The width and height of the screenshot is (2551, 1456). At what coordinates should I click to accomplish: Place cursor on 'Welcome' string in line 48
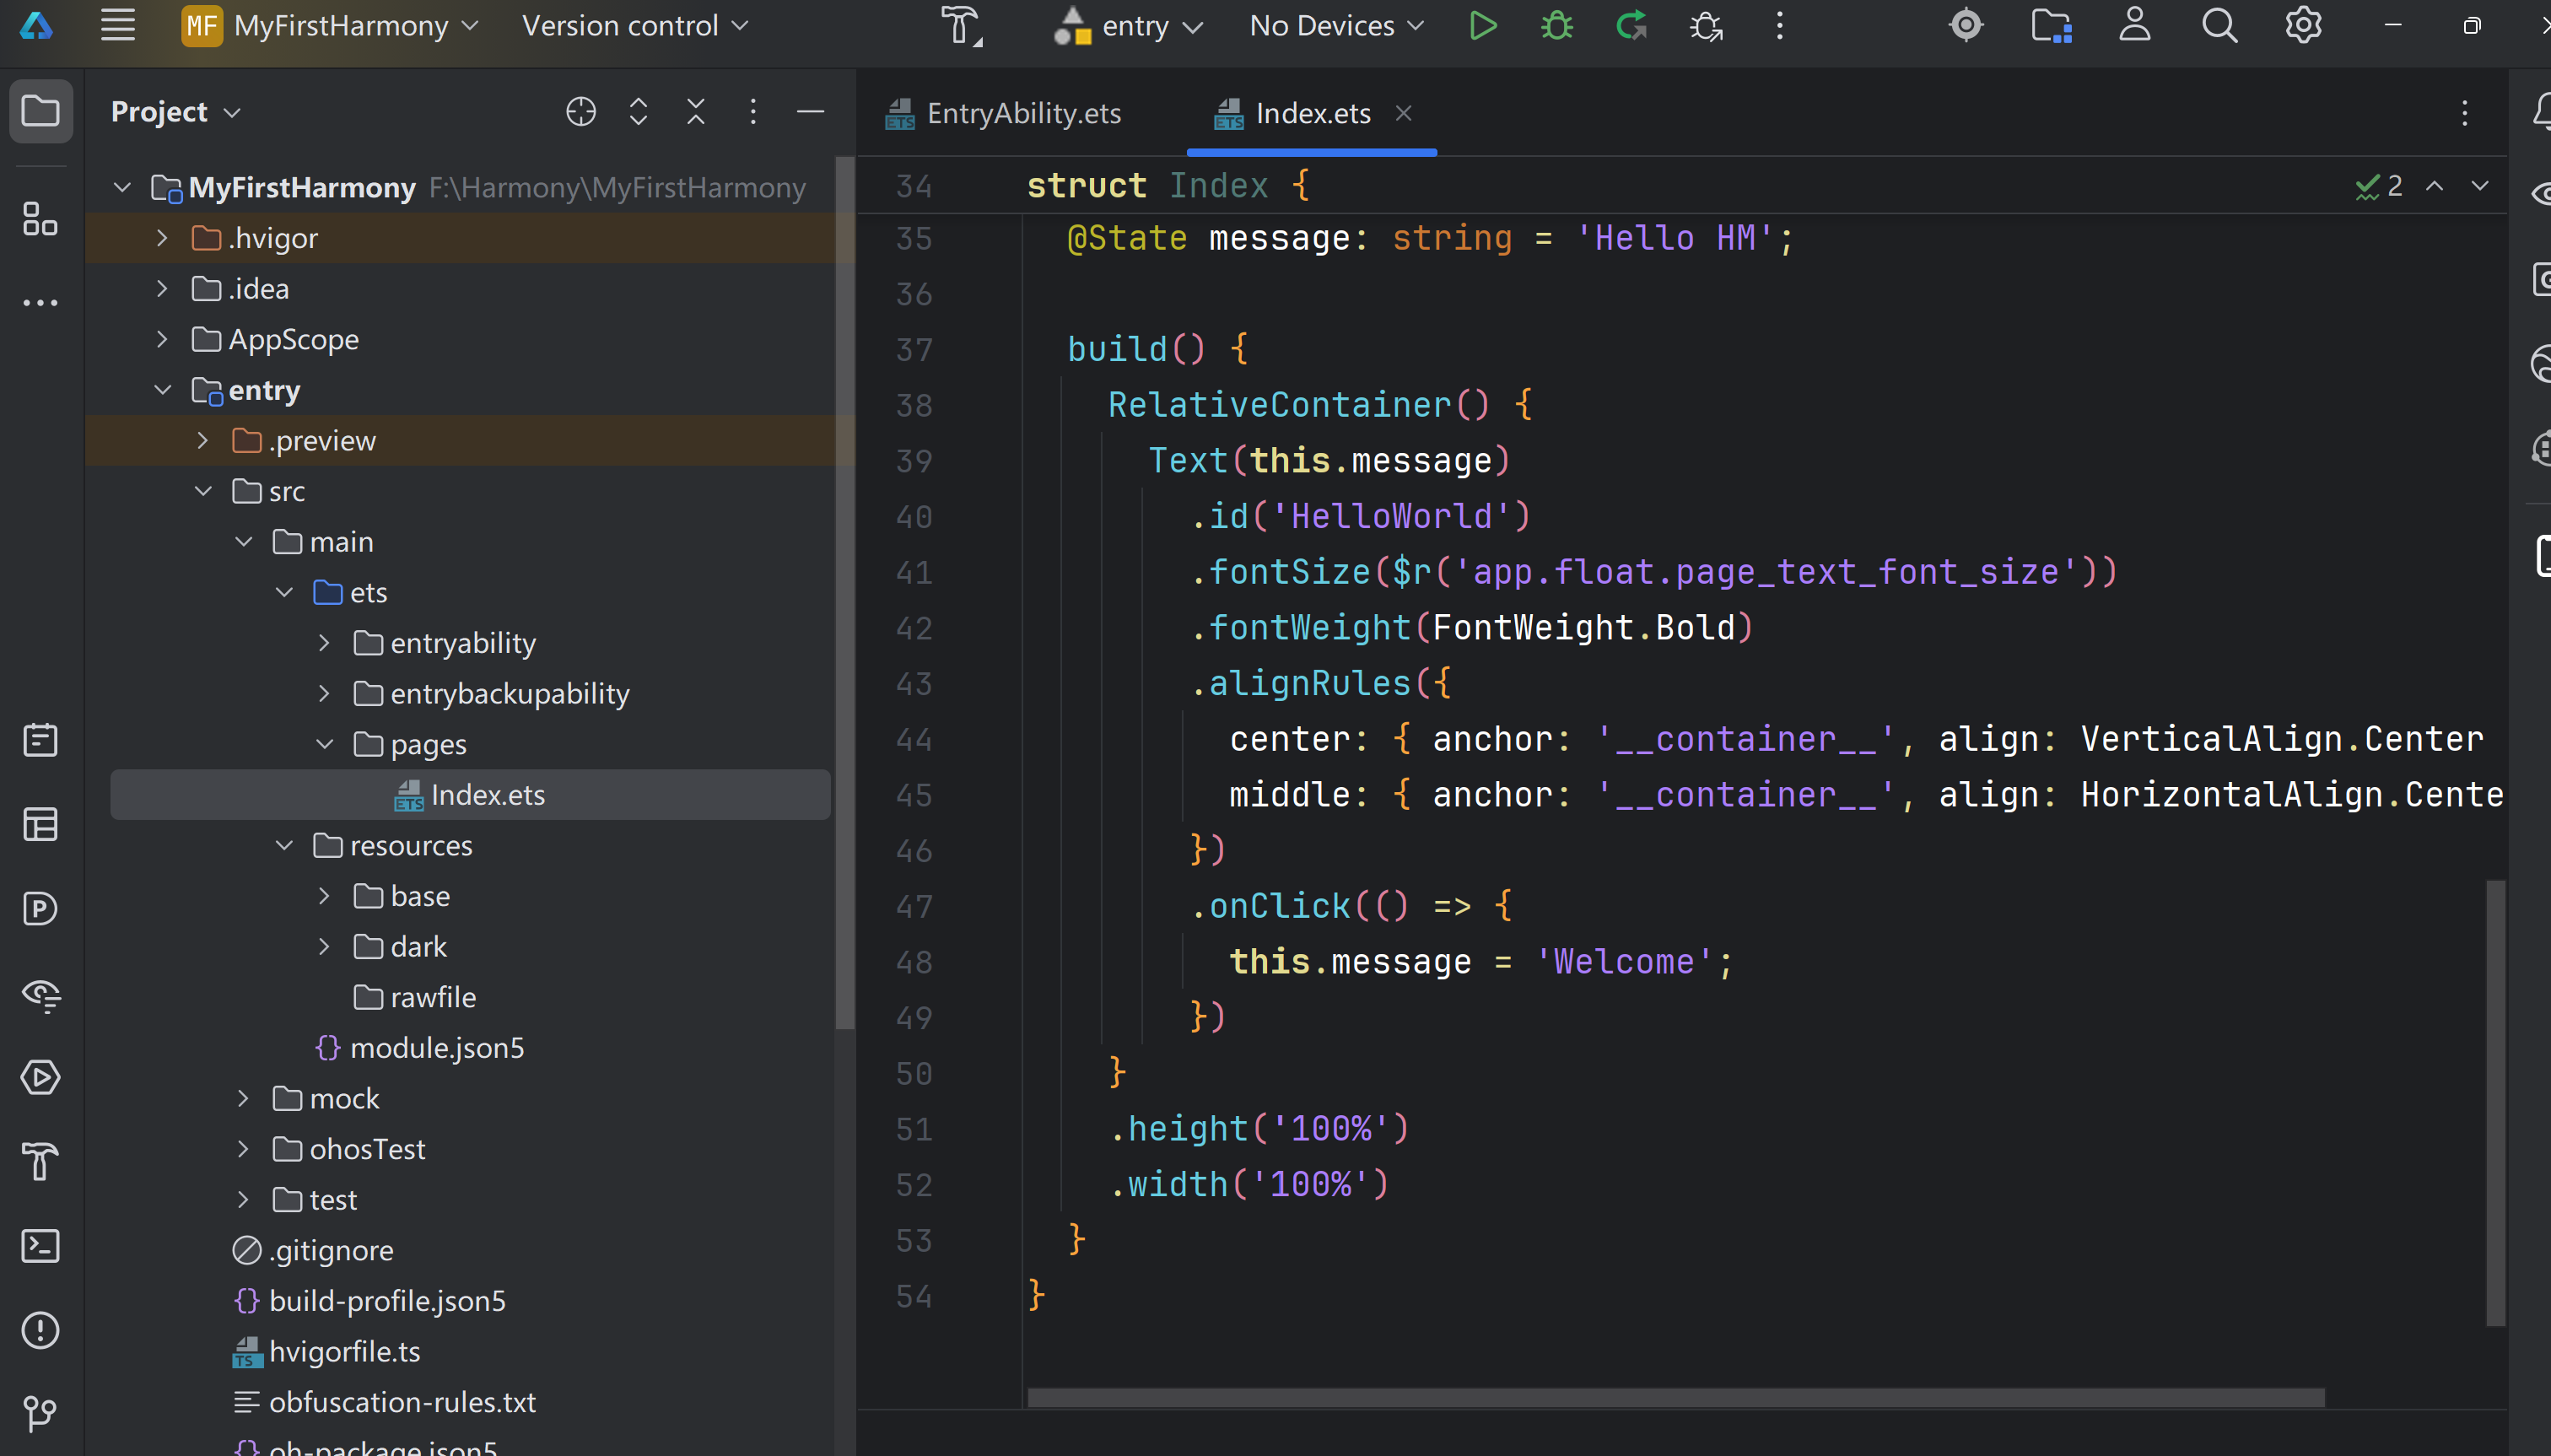(x=1624, y=962)
